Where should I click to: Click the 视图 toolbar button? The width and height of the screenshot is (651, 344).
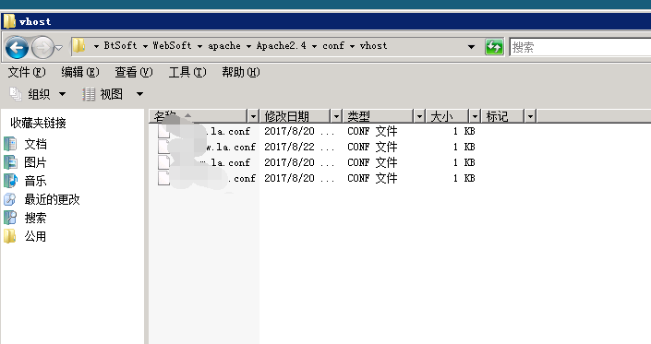[103, 94]
